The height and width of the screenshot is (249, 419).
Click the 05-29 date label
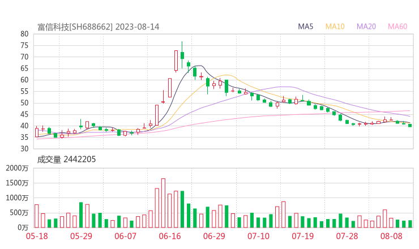point(81,236)
